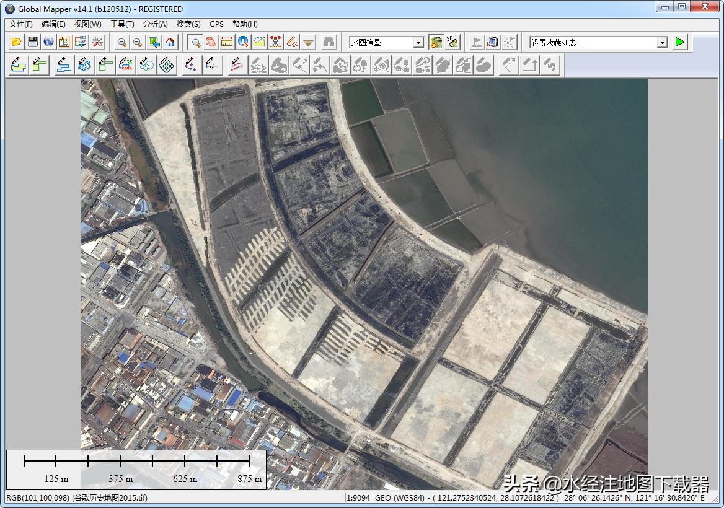Open the online data globe icon

click(48, 42)
